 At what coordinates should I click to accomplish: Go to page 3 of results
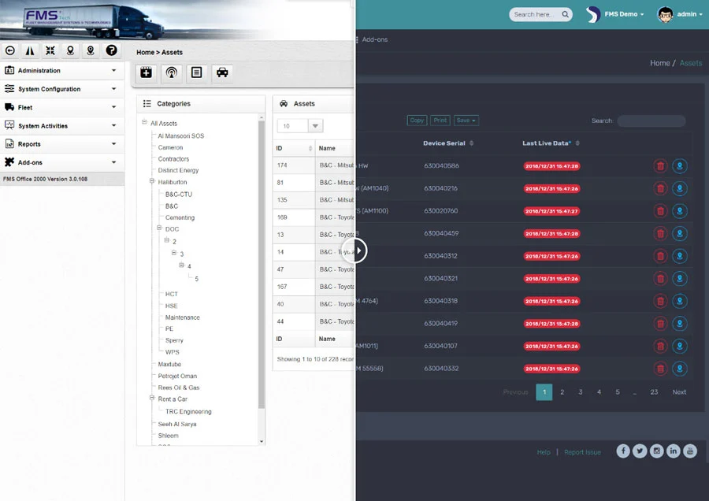coord(581,392)
